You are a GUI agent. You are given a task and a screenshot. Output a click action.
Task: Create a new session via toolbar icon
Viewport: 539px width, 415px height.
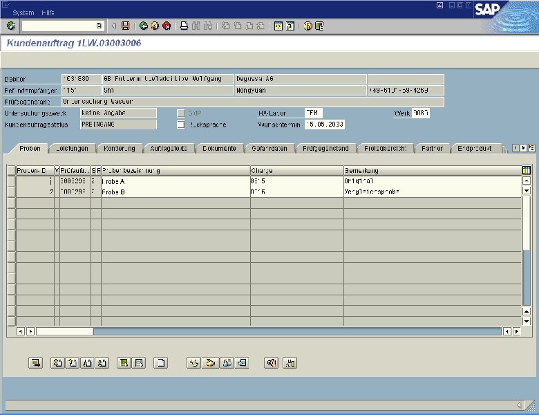pyautogui.click(x=278, y=26)
